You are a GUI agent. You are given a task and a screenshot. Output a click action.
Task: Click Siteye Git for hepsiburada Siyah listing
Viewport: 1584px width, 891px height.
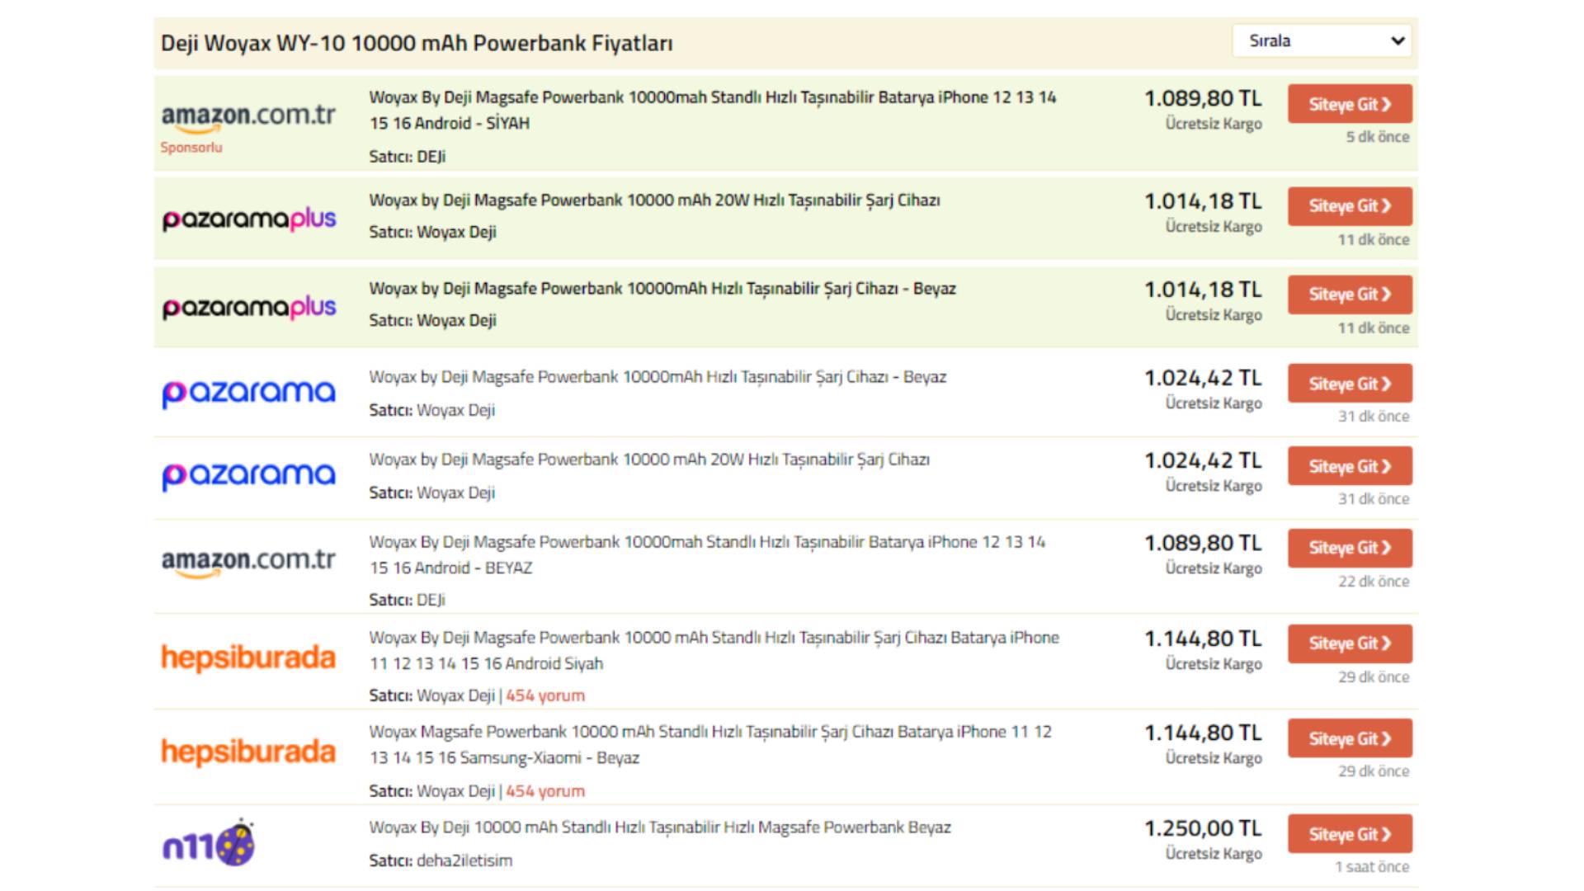tap(1350, 643)
